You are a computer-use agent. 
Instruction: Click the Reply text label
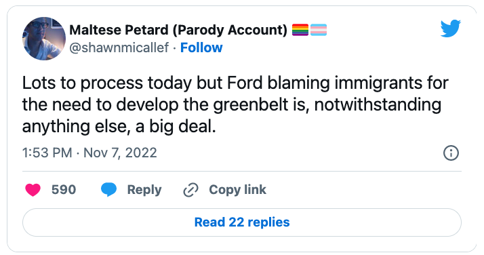tap(144, 190)
